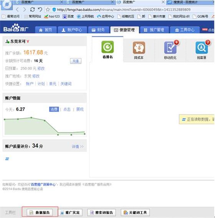Click the 充值 recharge button
215x218 pixels.
(76, 61)
